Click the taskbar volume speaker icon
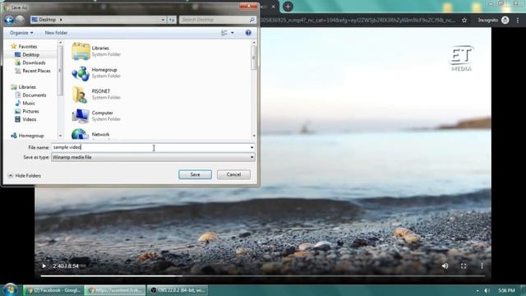The width and height of the screenshot is (526, 296). pyautogui.click(x=487, y=290)
